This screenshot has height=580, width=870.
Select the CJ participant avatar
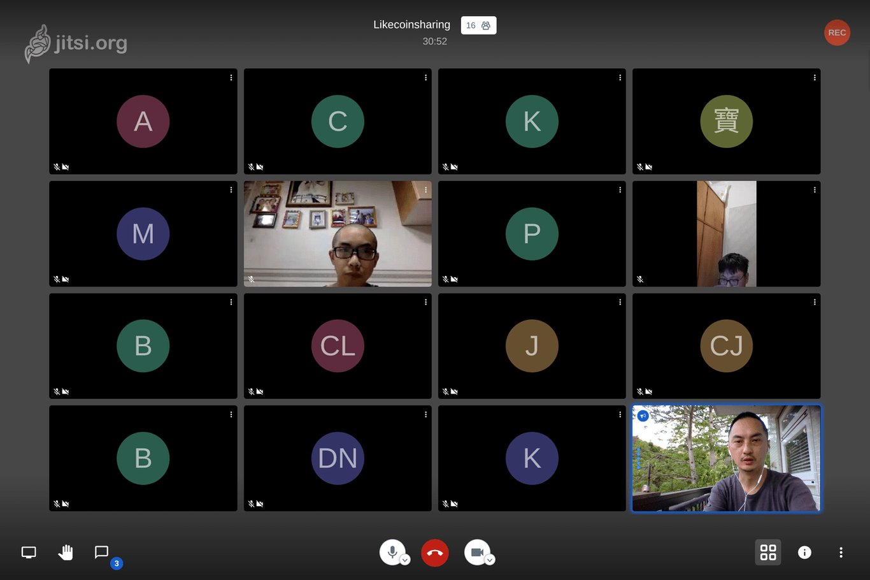pyautogui.click(x=726, y=345)
